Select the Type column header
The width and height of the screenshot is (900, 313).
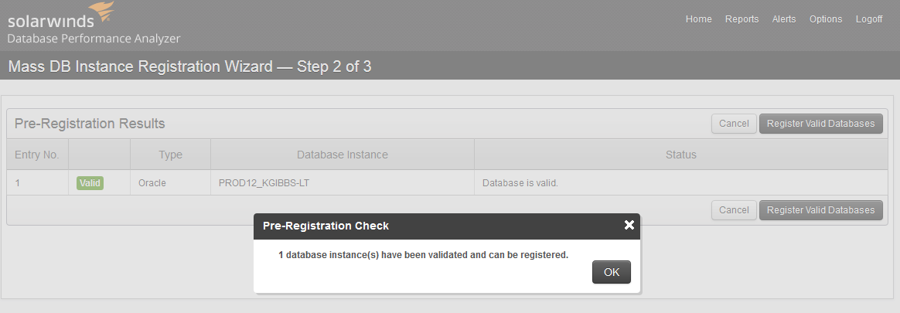[170, 155]
